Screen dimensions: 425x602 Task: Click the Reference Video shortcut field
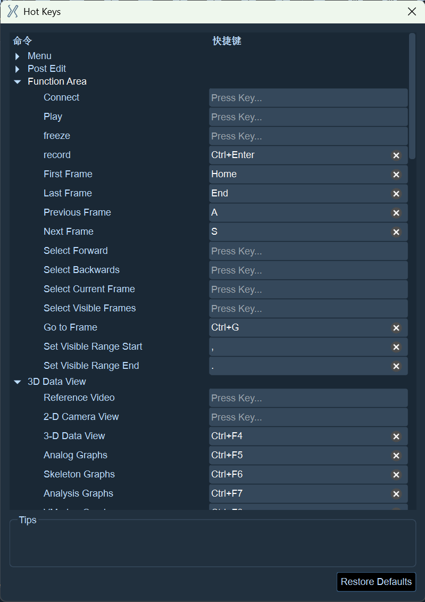tap(308, 398)
